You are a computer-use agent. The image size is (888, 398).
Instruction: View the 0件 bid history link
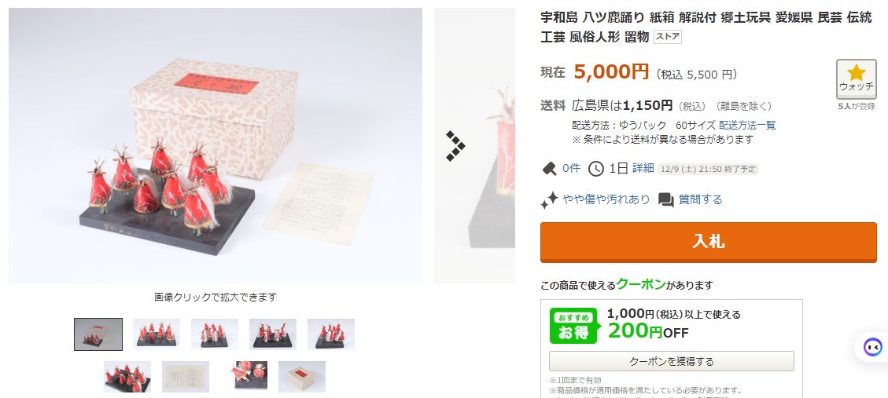coord(571,169)
